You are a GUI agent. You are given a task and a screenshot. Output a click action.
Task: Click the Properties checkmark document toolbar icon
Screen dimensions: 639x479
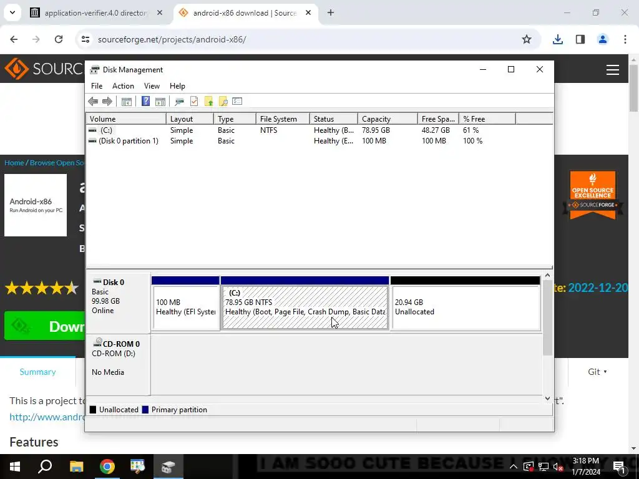pos(194,102)
